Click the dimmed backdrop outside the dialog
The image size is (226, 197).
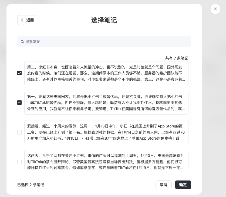[x=213, y=108]
